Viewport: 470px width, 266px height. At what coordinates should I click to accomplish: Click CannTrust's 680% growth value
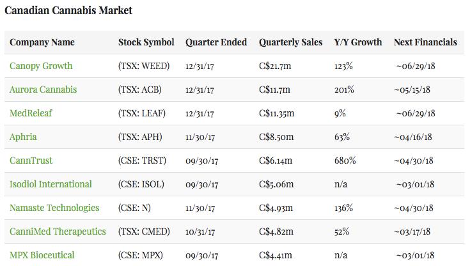pos(345,160)
